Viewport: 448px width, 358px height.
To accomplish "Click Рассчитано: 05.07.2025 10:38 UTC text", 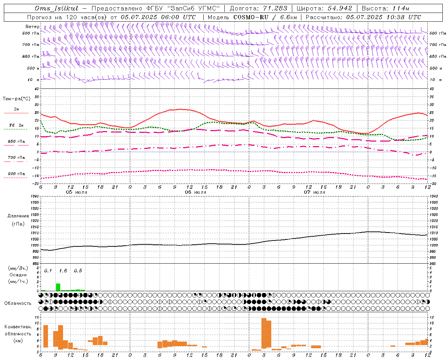I will pyautogui.click(x=363, y=17).
